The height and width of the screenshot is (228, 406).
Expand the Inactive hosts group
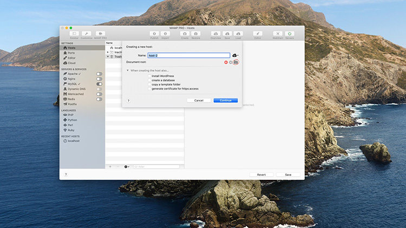click(108, 52)
